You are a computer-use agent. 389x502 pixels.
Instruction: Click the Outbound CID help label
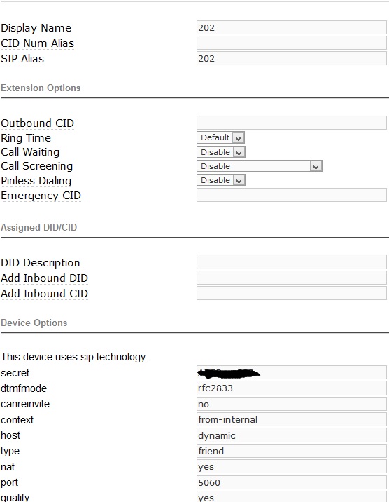(x=37, y=123)
